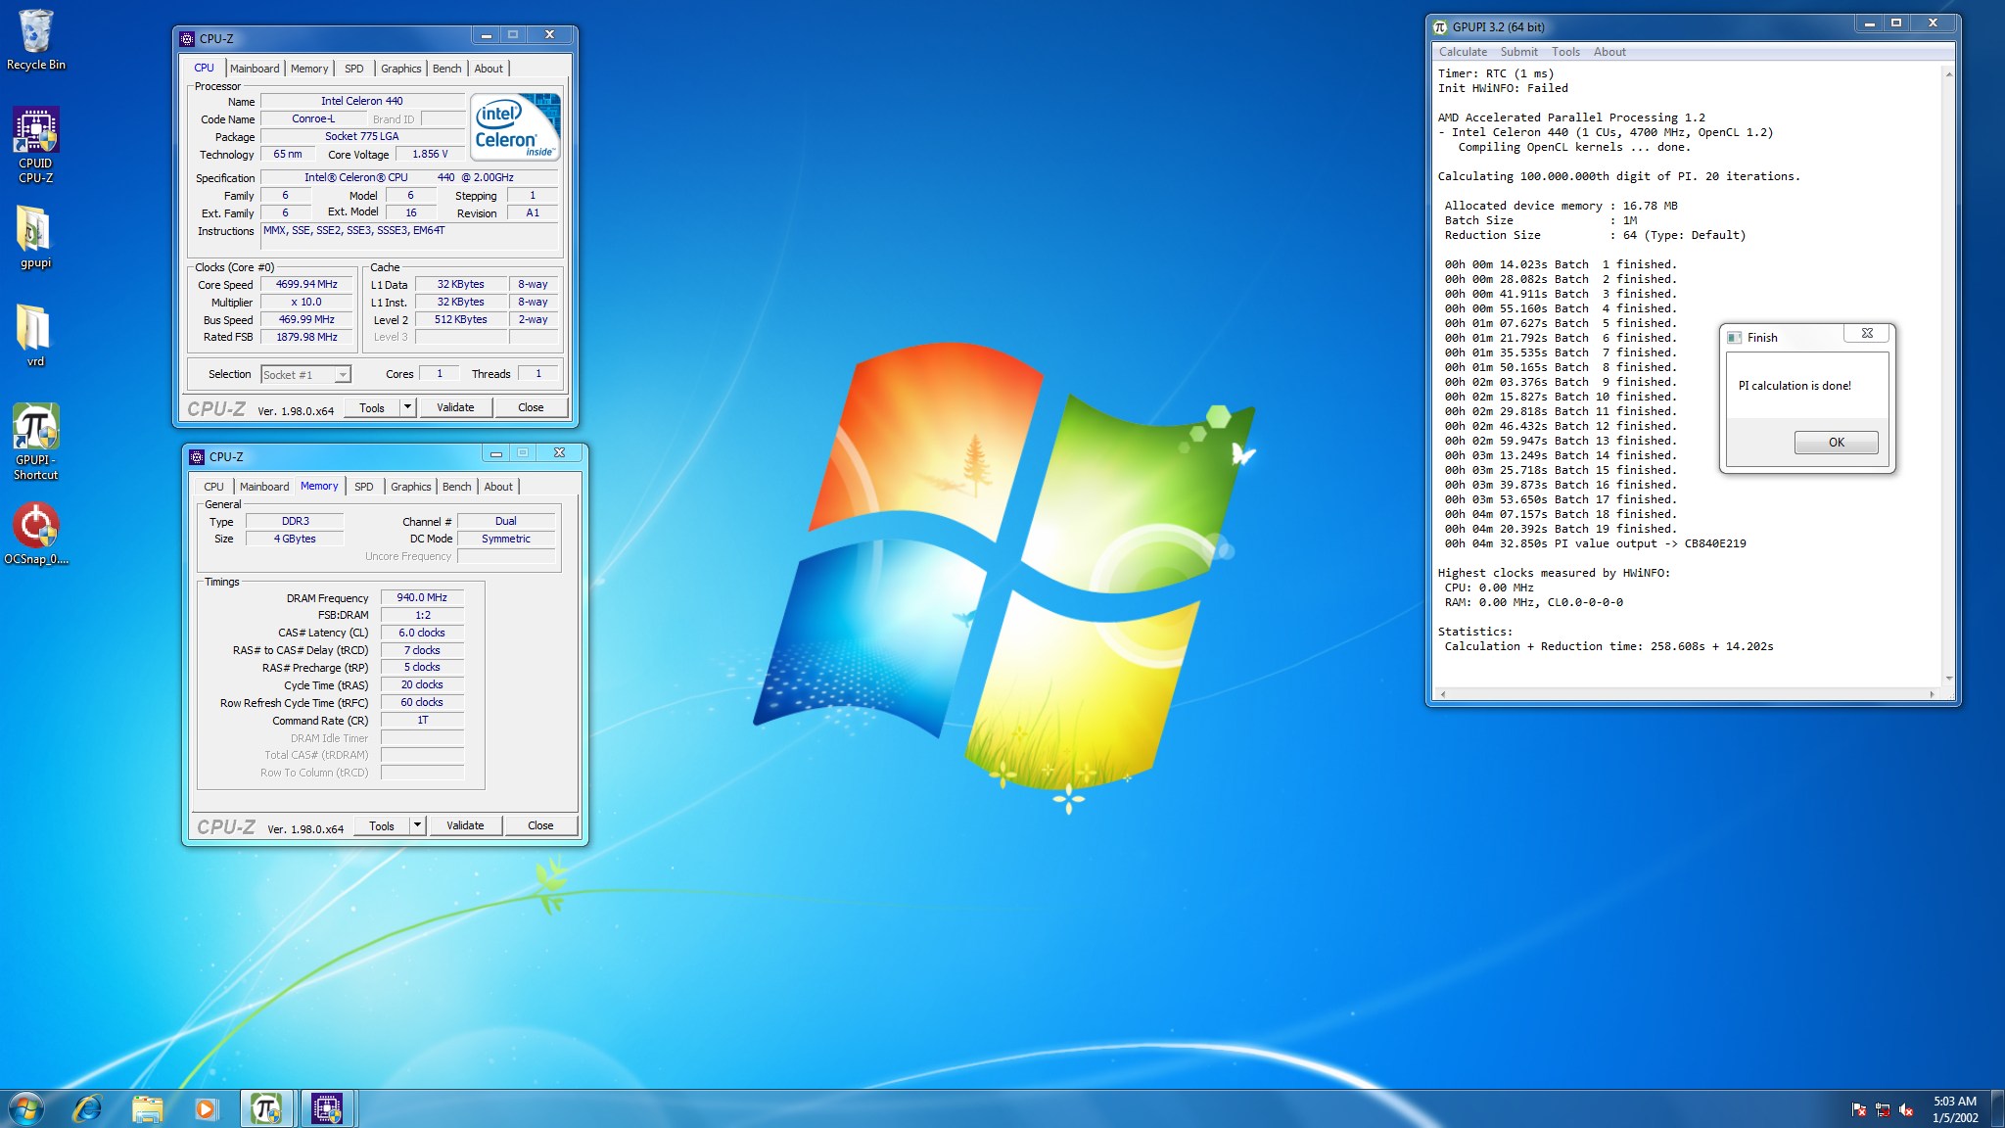Image resolution: width=2005 pixels, height=1128 pixels.
Task: Close the Finish dialog with X
Action: pos(1867,334)
